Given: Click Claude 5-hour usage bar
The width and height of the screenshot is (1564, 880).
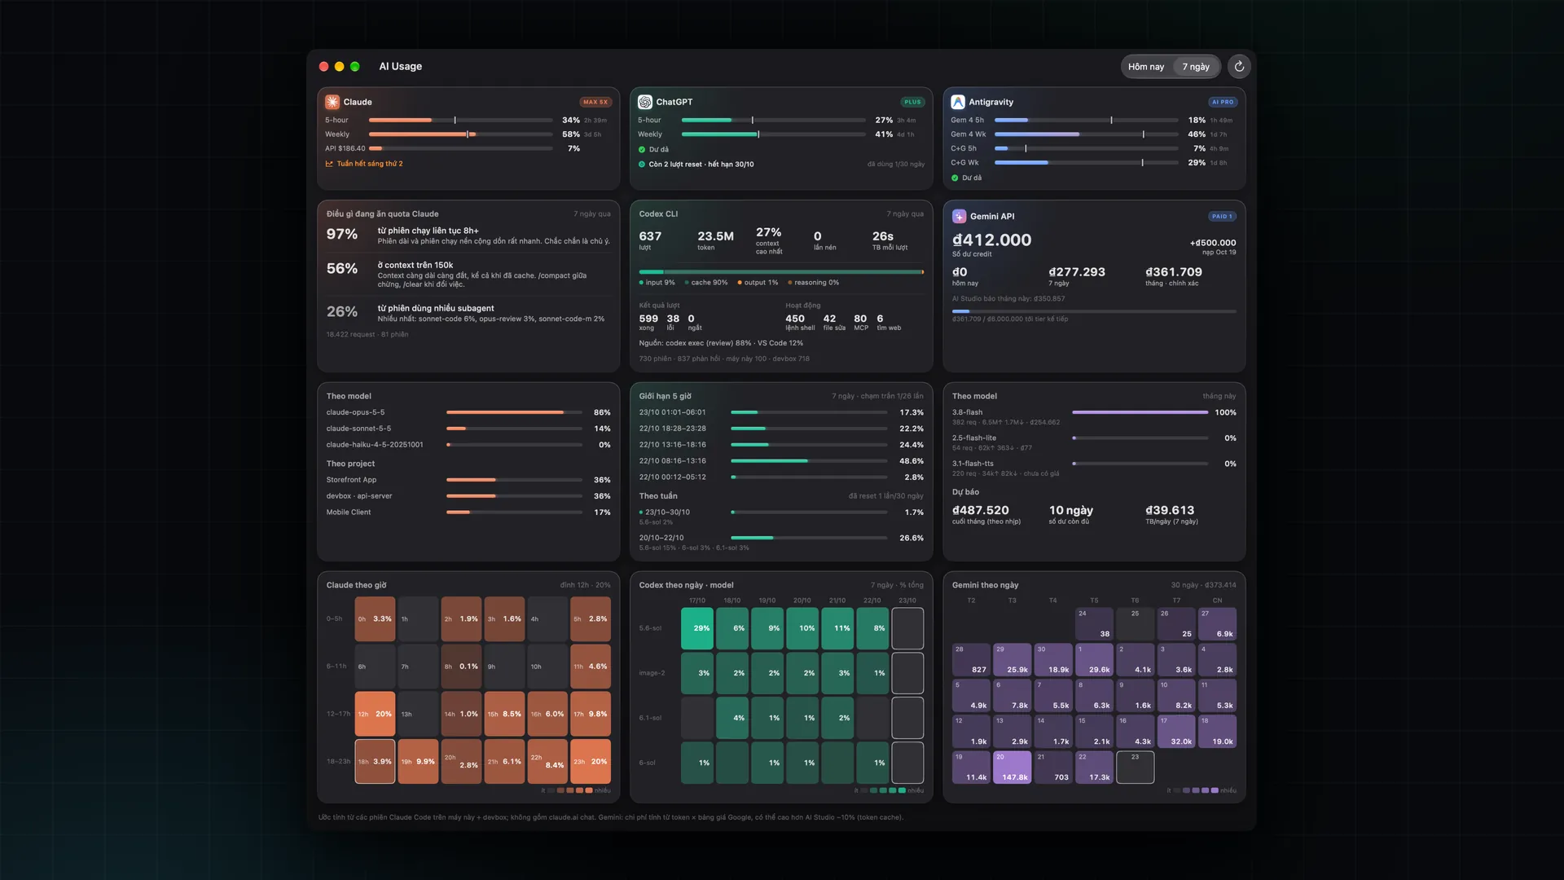Looking at the screenshot, I should click(460, 121).
